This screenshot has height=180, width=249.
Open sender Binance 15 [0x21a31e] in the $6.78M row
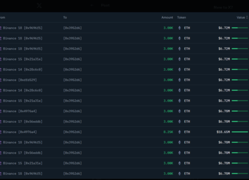point(22,163)
